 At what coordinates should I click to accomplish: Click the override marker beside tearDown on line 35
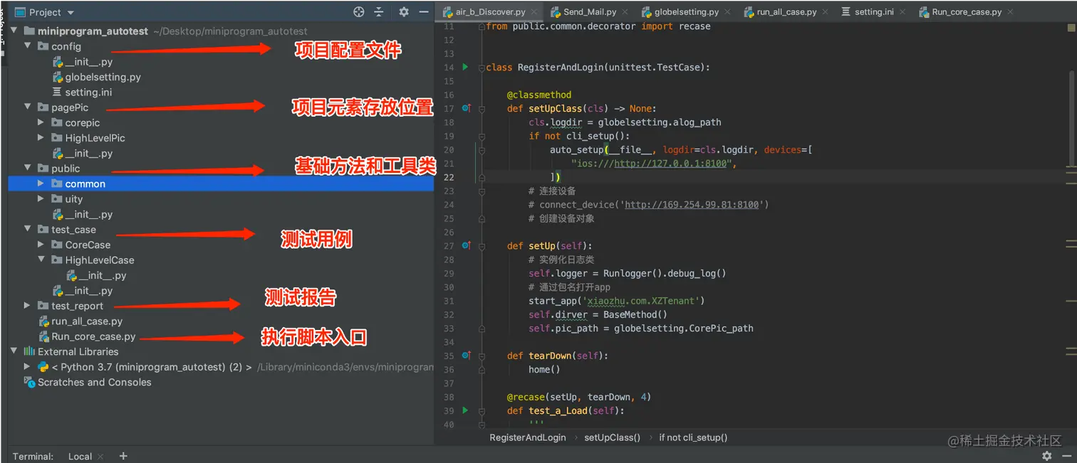pyautogui.click(x=467, y=355)
